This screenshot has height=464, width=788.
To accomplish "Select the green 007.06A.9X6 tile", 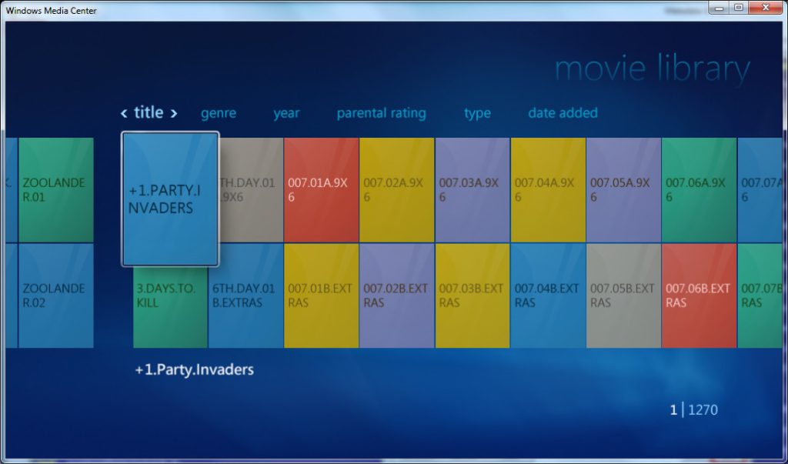I will tap(699, 190).
